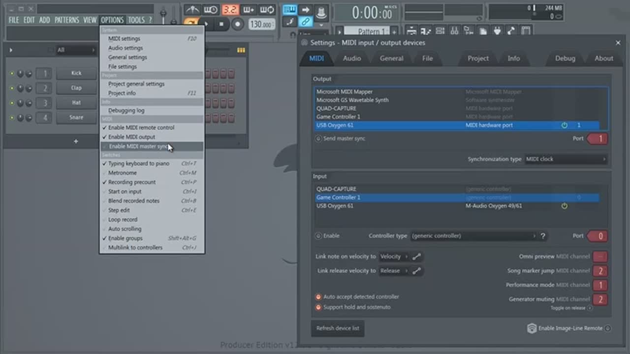Open the Link note on velocity dropdown

point(394,256)
